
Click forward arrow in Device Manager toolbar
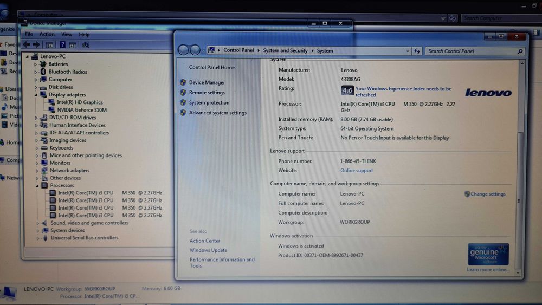click(36, 44)
